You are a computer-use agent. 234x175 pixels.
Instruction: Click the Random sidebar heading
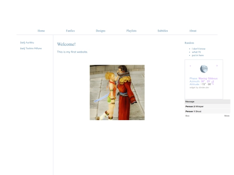(x=189, y=43)
